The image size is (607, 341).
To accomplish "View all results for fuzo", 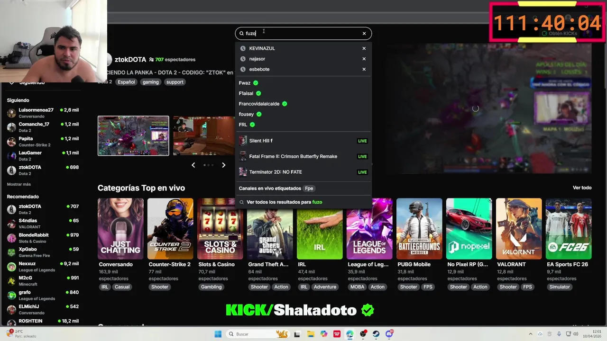I will (x=303, y=202).
